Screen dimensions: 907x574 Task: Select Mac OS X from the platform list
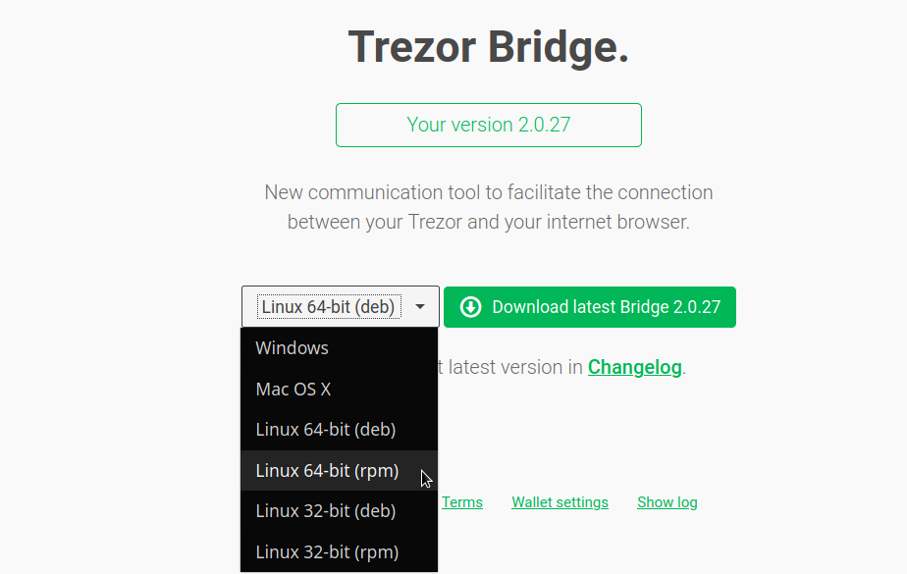(339, 389)
